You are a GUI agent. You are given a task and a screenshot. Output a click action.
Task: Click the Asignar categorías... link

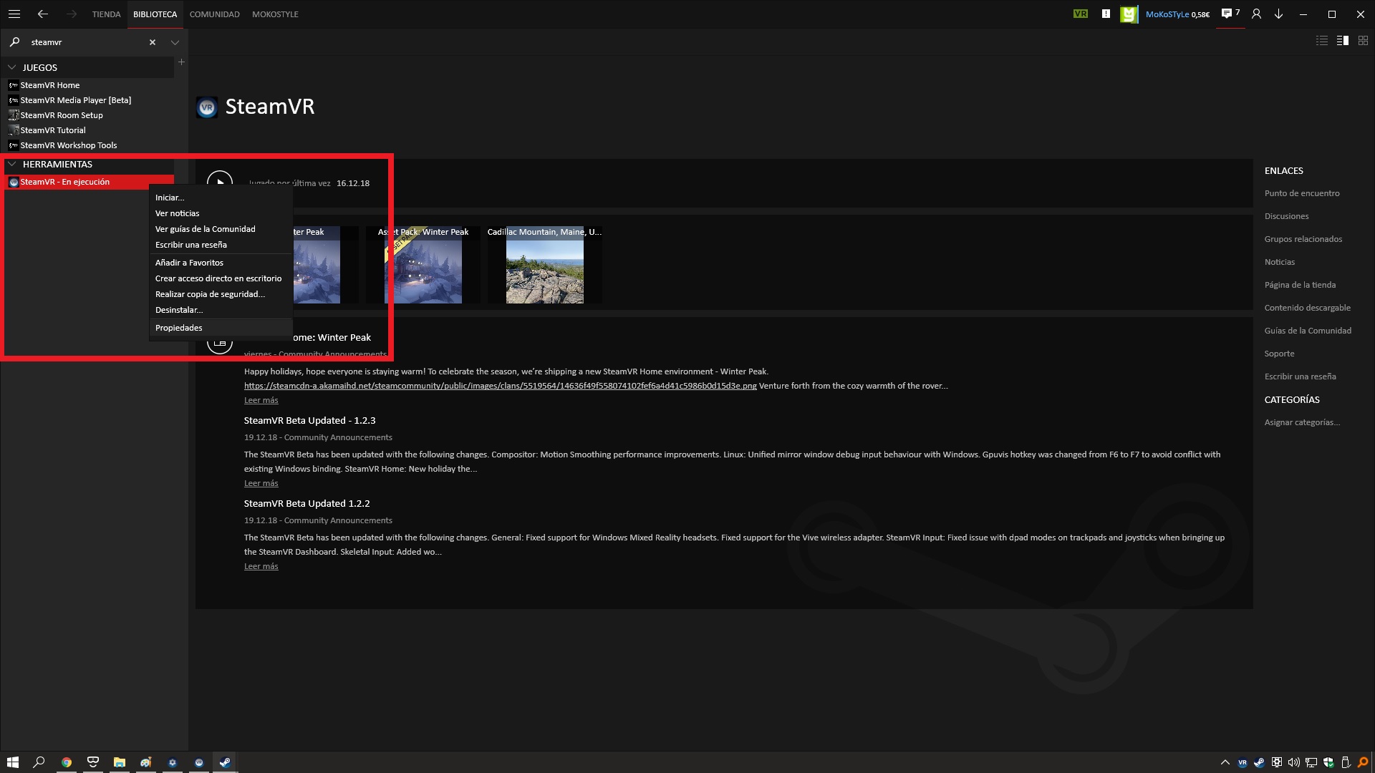coord(1301,422)
